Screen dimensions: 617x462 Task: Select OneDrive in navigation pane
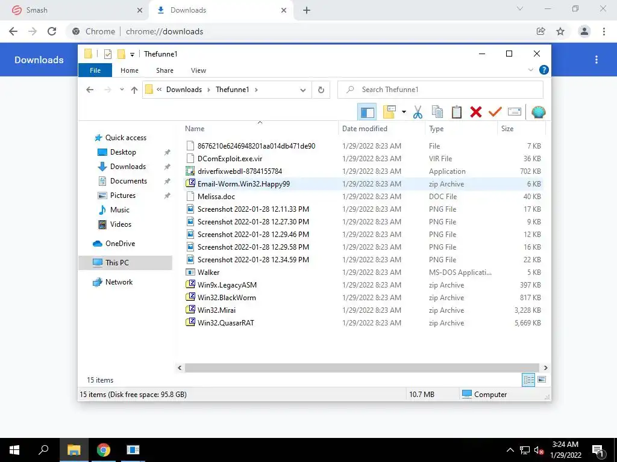pyautogui.click(x=120, y=244)
